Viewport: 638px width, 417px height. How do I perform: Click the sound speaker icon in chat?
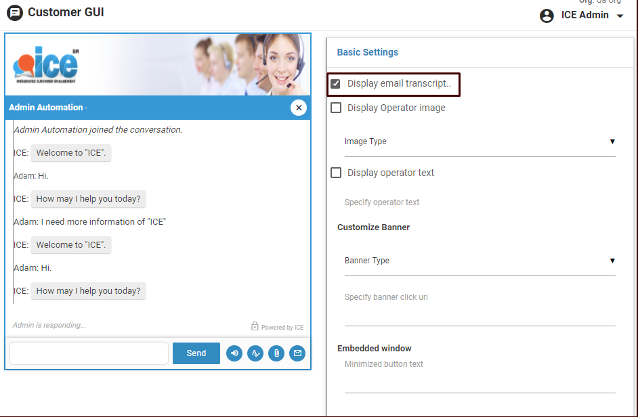(234, 353)
